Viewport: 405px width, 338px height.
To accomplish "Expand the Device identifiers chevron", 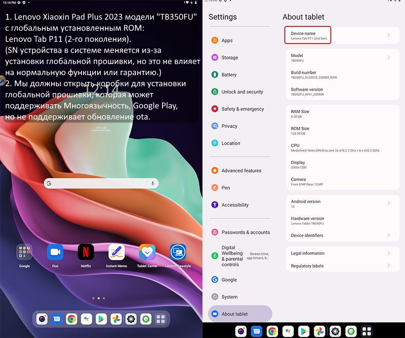I will pyautogui.click(x=388, y=235).
